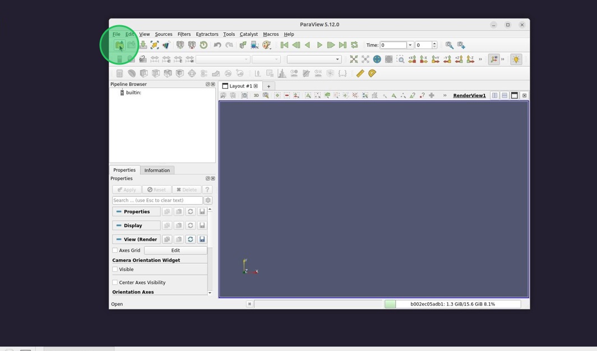Click the Apply button
Screen dimensions: 597x351
pos(127,190)
